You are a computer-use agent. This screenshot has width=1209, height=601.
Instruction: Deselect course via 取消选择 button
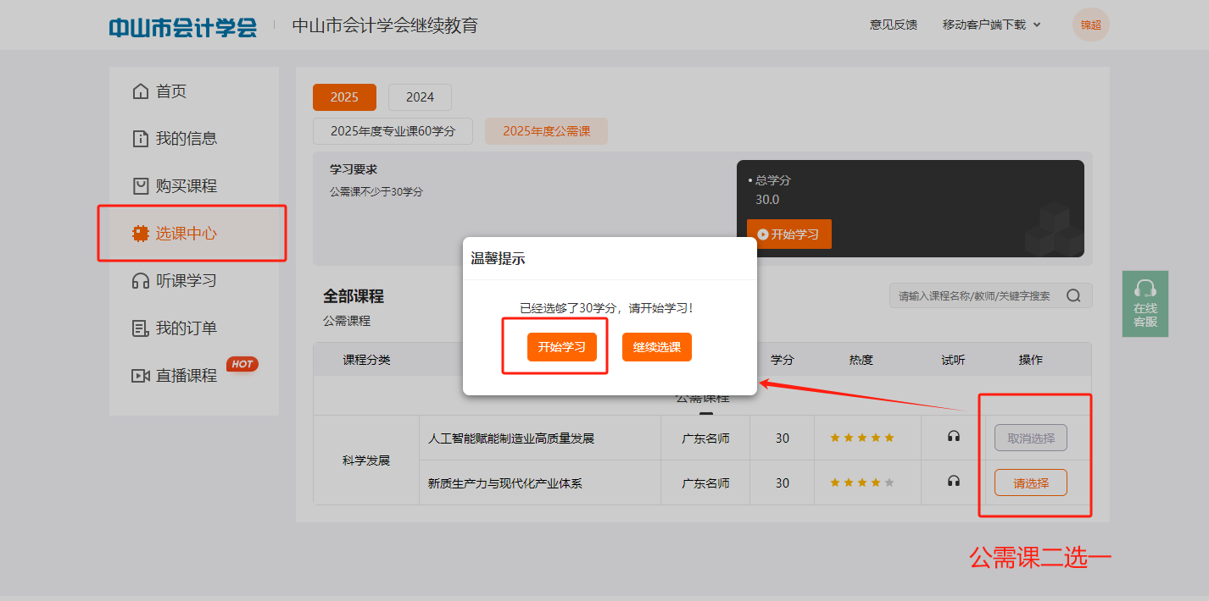tap(1030, 438)
